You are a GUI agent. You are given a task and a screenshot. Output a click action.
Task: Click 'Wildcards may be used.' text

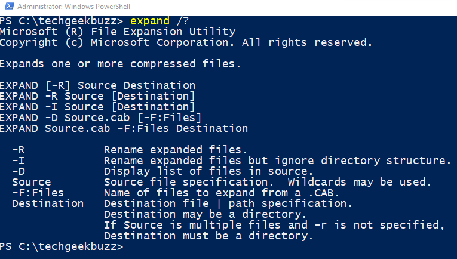[x=360, y=182]
